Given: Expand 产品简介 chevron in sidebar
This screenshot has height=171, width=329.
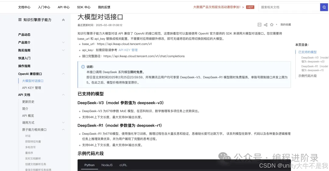Looking at the screenshot, I should tap(63, 42).
